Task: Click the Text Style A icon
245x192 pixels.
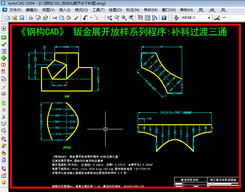Action: pos(176,18)
